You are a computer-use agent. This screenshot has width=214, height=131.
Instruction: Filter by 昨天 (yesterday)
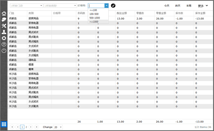[x=178, y=6]
